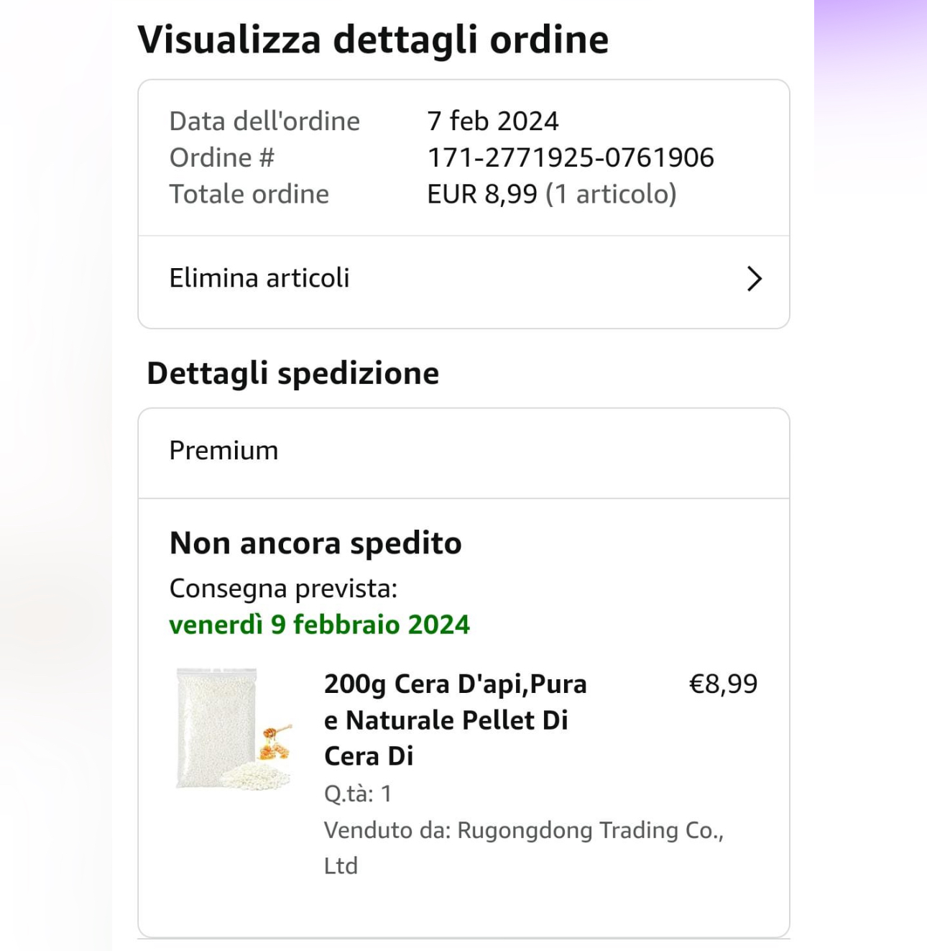Click the Non ancora spedito status heading
This screenshot has height=951, width=927.
pyautogui.click(x=315, y=543)
